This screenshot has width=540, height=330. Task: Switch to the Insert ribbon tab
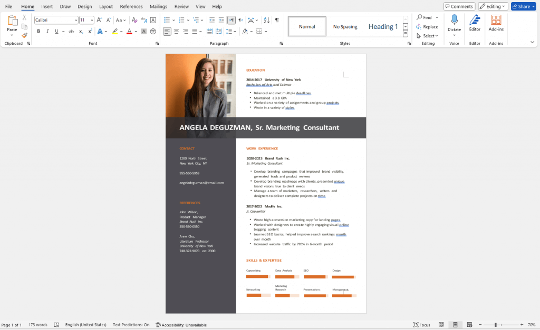[x=47, y=6]
